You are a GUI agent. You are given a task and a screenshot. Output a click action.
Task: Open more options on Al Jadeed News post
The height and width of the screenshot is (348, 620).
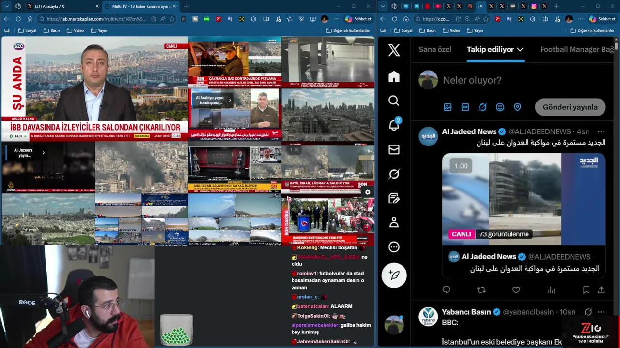(601, 131)
